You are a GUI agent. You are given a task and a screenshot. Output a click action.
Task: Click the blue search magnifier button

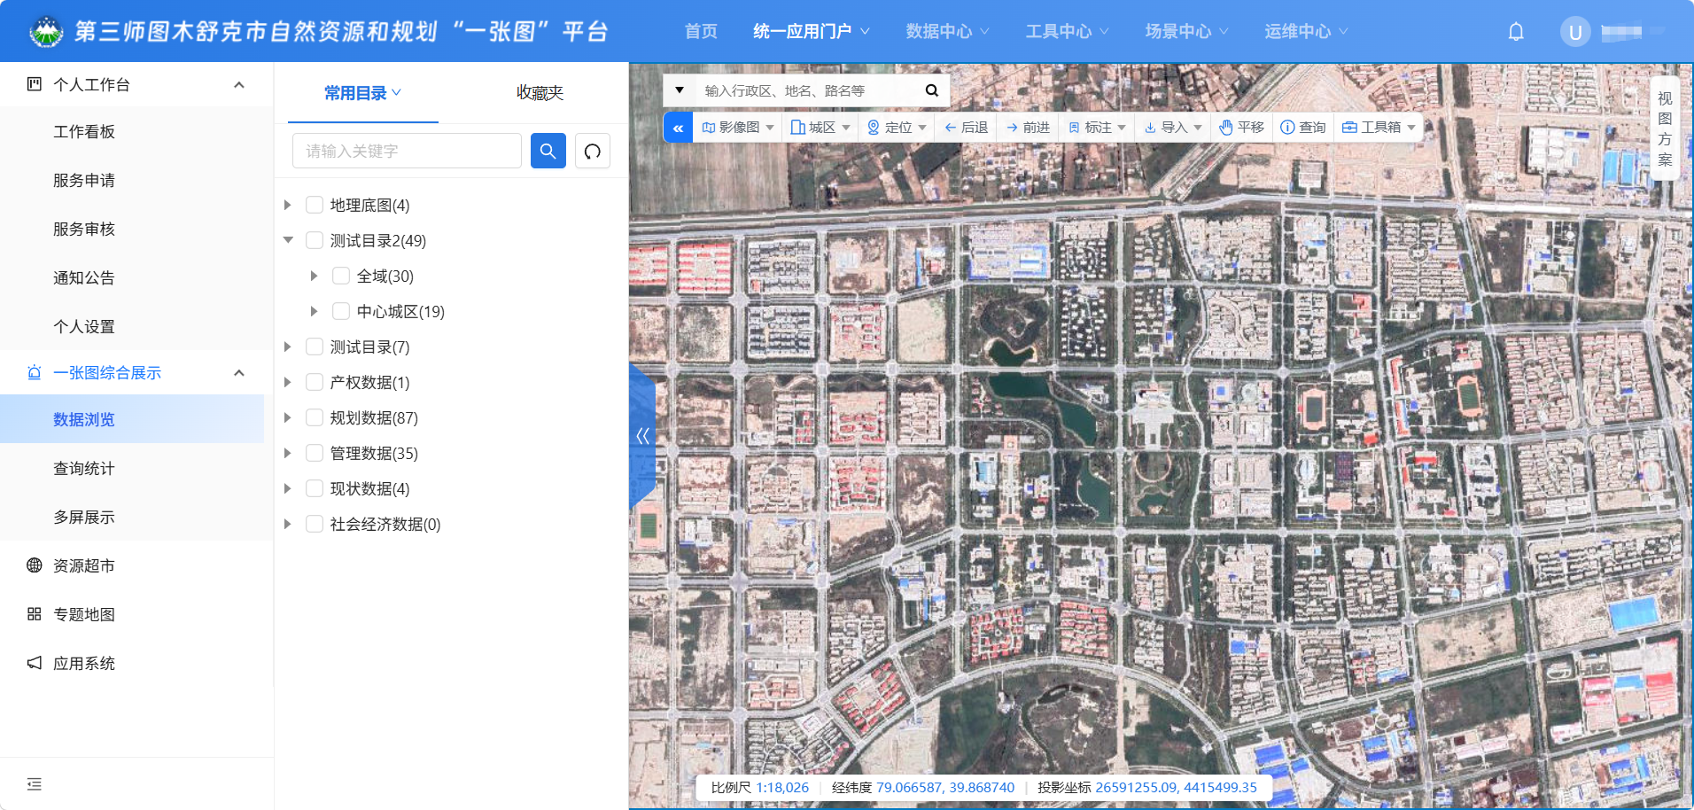click(548, 151)
